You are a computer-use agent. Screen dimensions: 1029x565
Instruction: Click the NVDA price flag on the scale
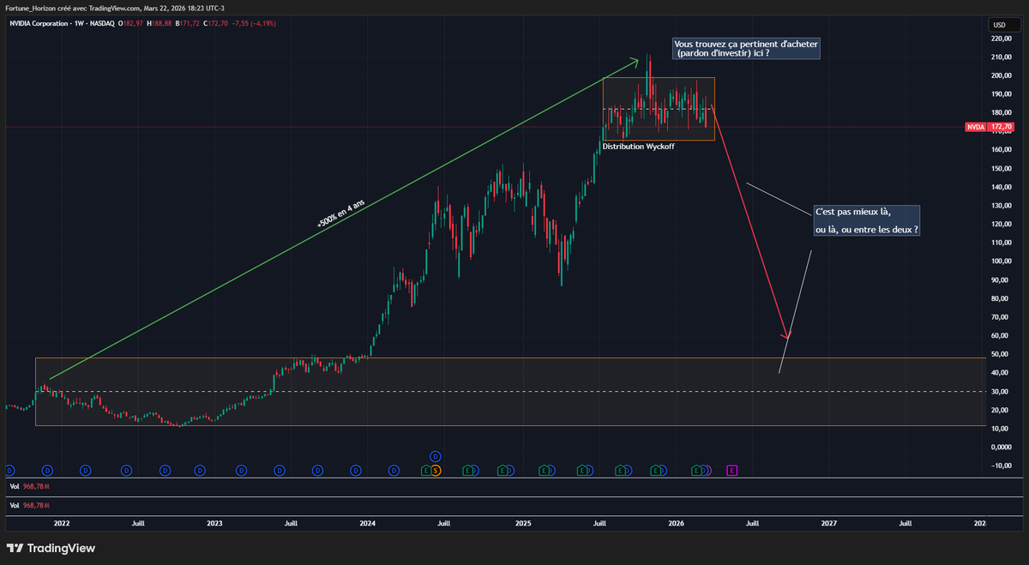pyautogui.click(x=975, y=126)
